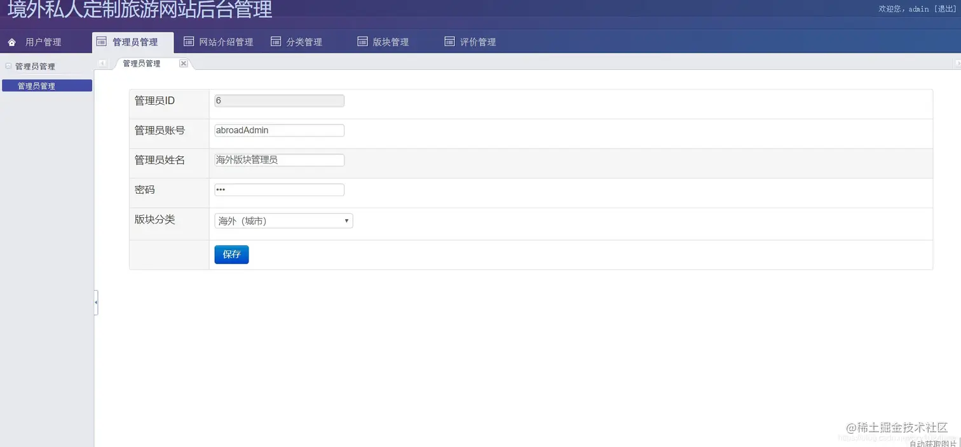Click the 退出 logout link
The image size is (961, 447).
pyautogui.click(x=944, y=9)
